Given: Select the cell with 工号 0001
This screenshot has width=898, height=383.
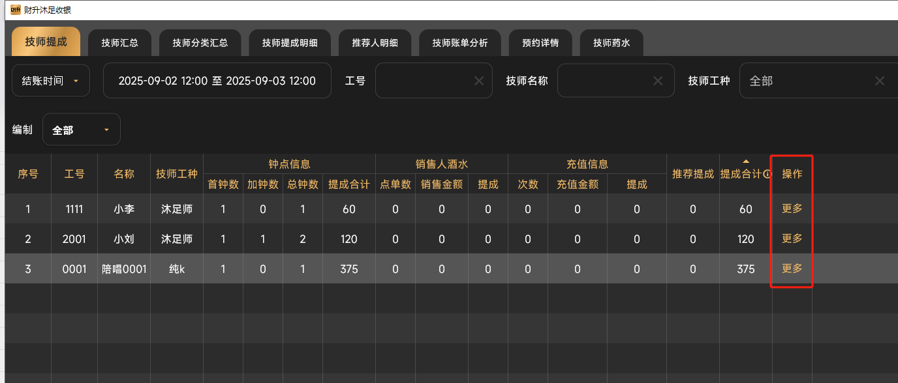Looking at the screenshot, I should click(x=74, y=269).
